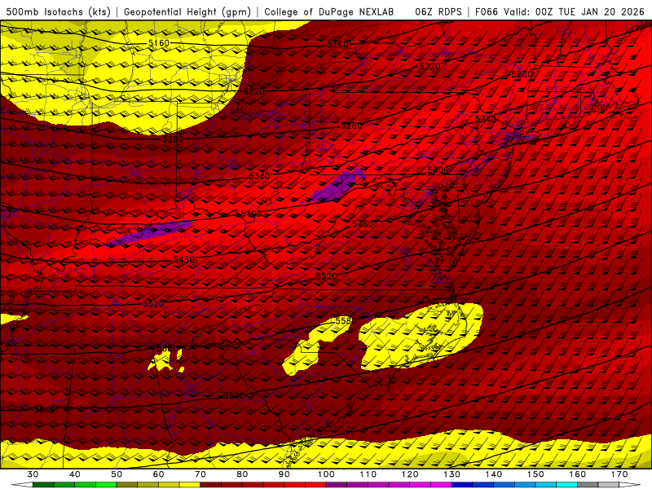Click the "F066" forecast hour label
This screenshot has height=489, width=652.
point(487,12)
